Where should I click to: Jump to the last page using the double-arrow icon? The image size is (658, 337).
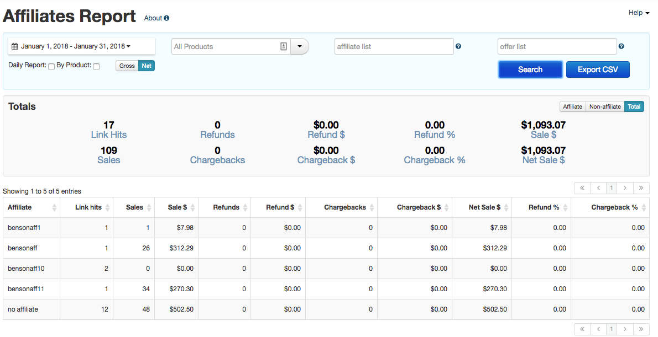(x=641, y=188)
